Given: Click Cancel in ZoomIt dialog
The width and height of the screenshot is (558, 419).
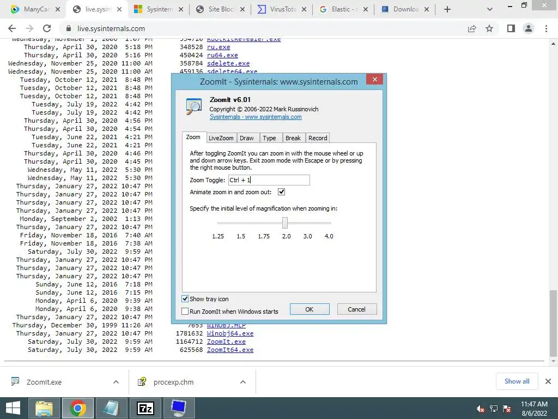Looking at the screenshot, I should coord(356,309).
